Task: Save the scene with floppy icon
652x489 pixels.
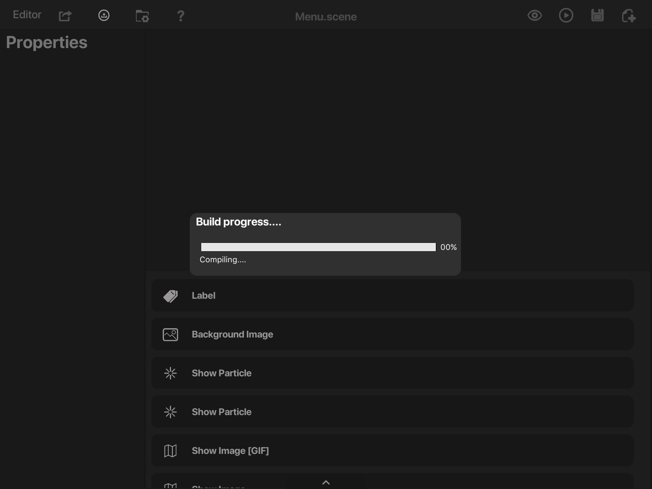Action: point(597,15)
